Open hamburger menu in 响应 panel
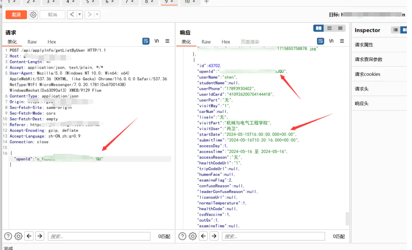This screenshot has height=250, width=412. pos(342,41)
